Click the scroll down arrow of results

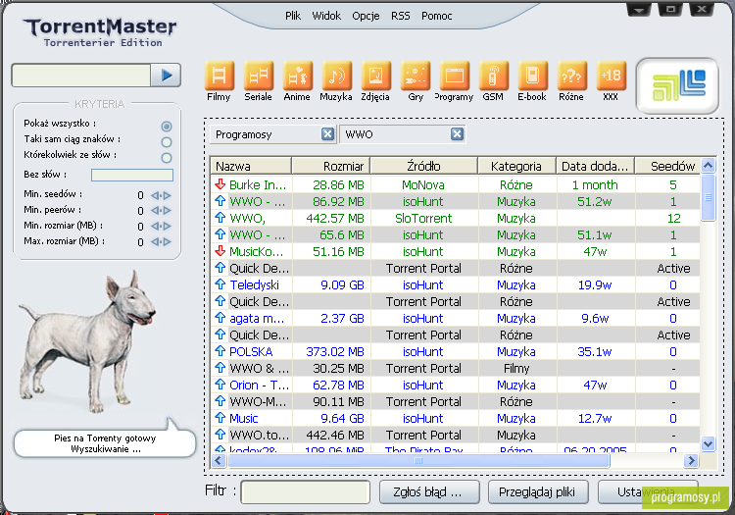(x=708, y=443)
